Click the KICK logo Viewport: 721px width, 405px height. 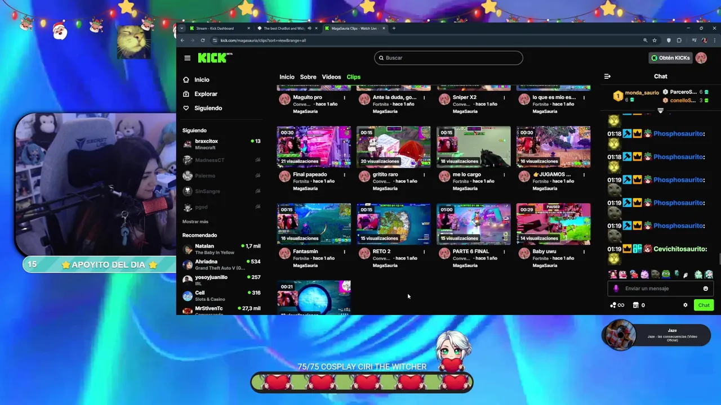(215, 57)
